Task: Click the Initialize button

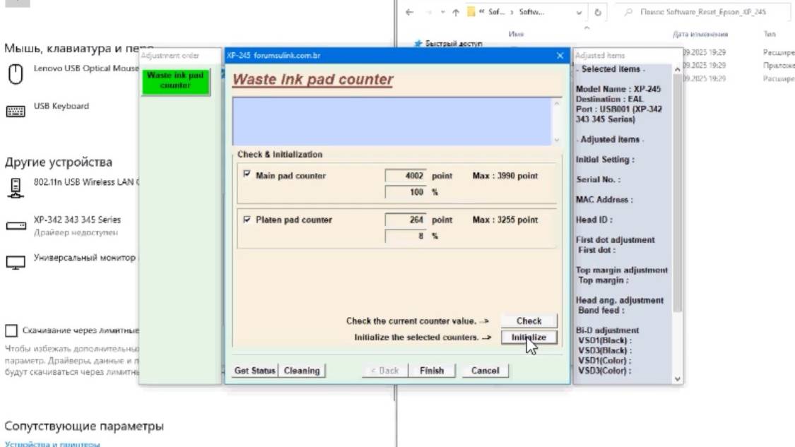Action: pos(529,338)
